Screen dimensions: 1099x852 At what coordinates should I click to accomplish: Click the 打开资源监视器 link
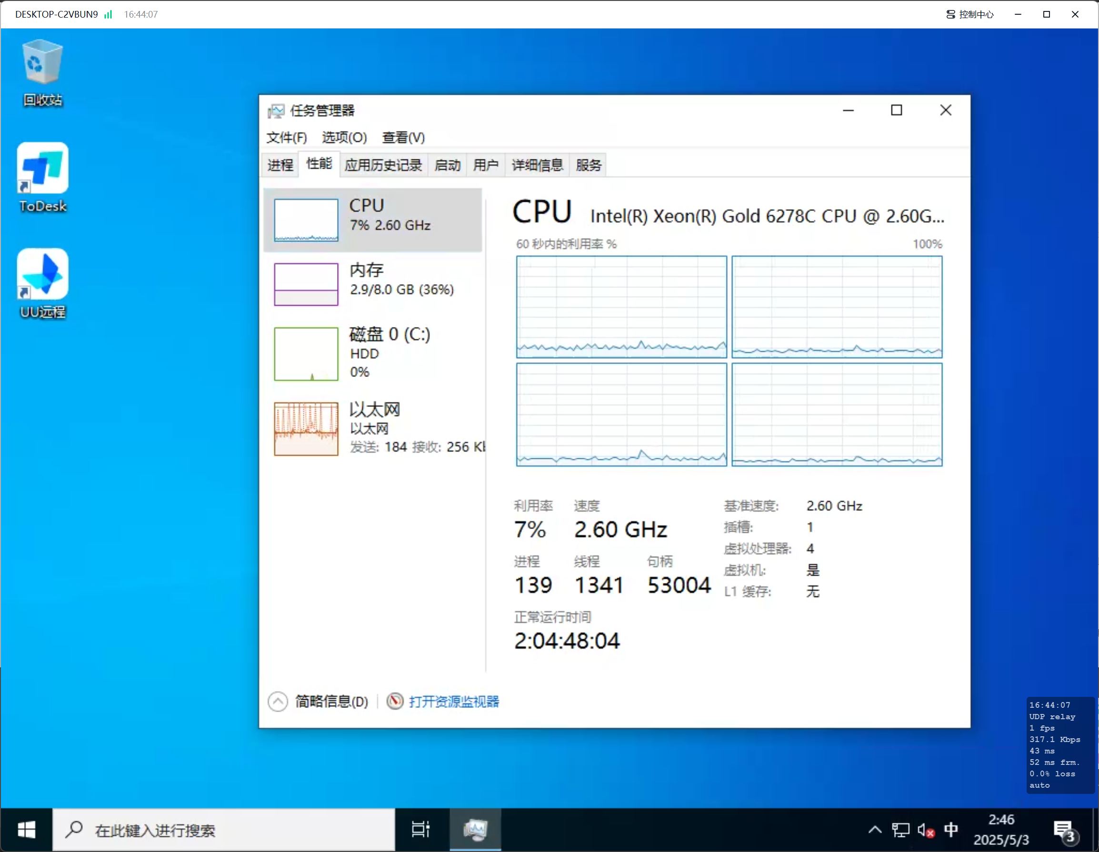coord(453,701)
